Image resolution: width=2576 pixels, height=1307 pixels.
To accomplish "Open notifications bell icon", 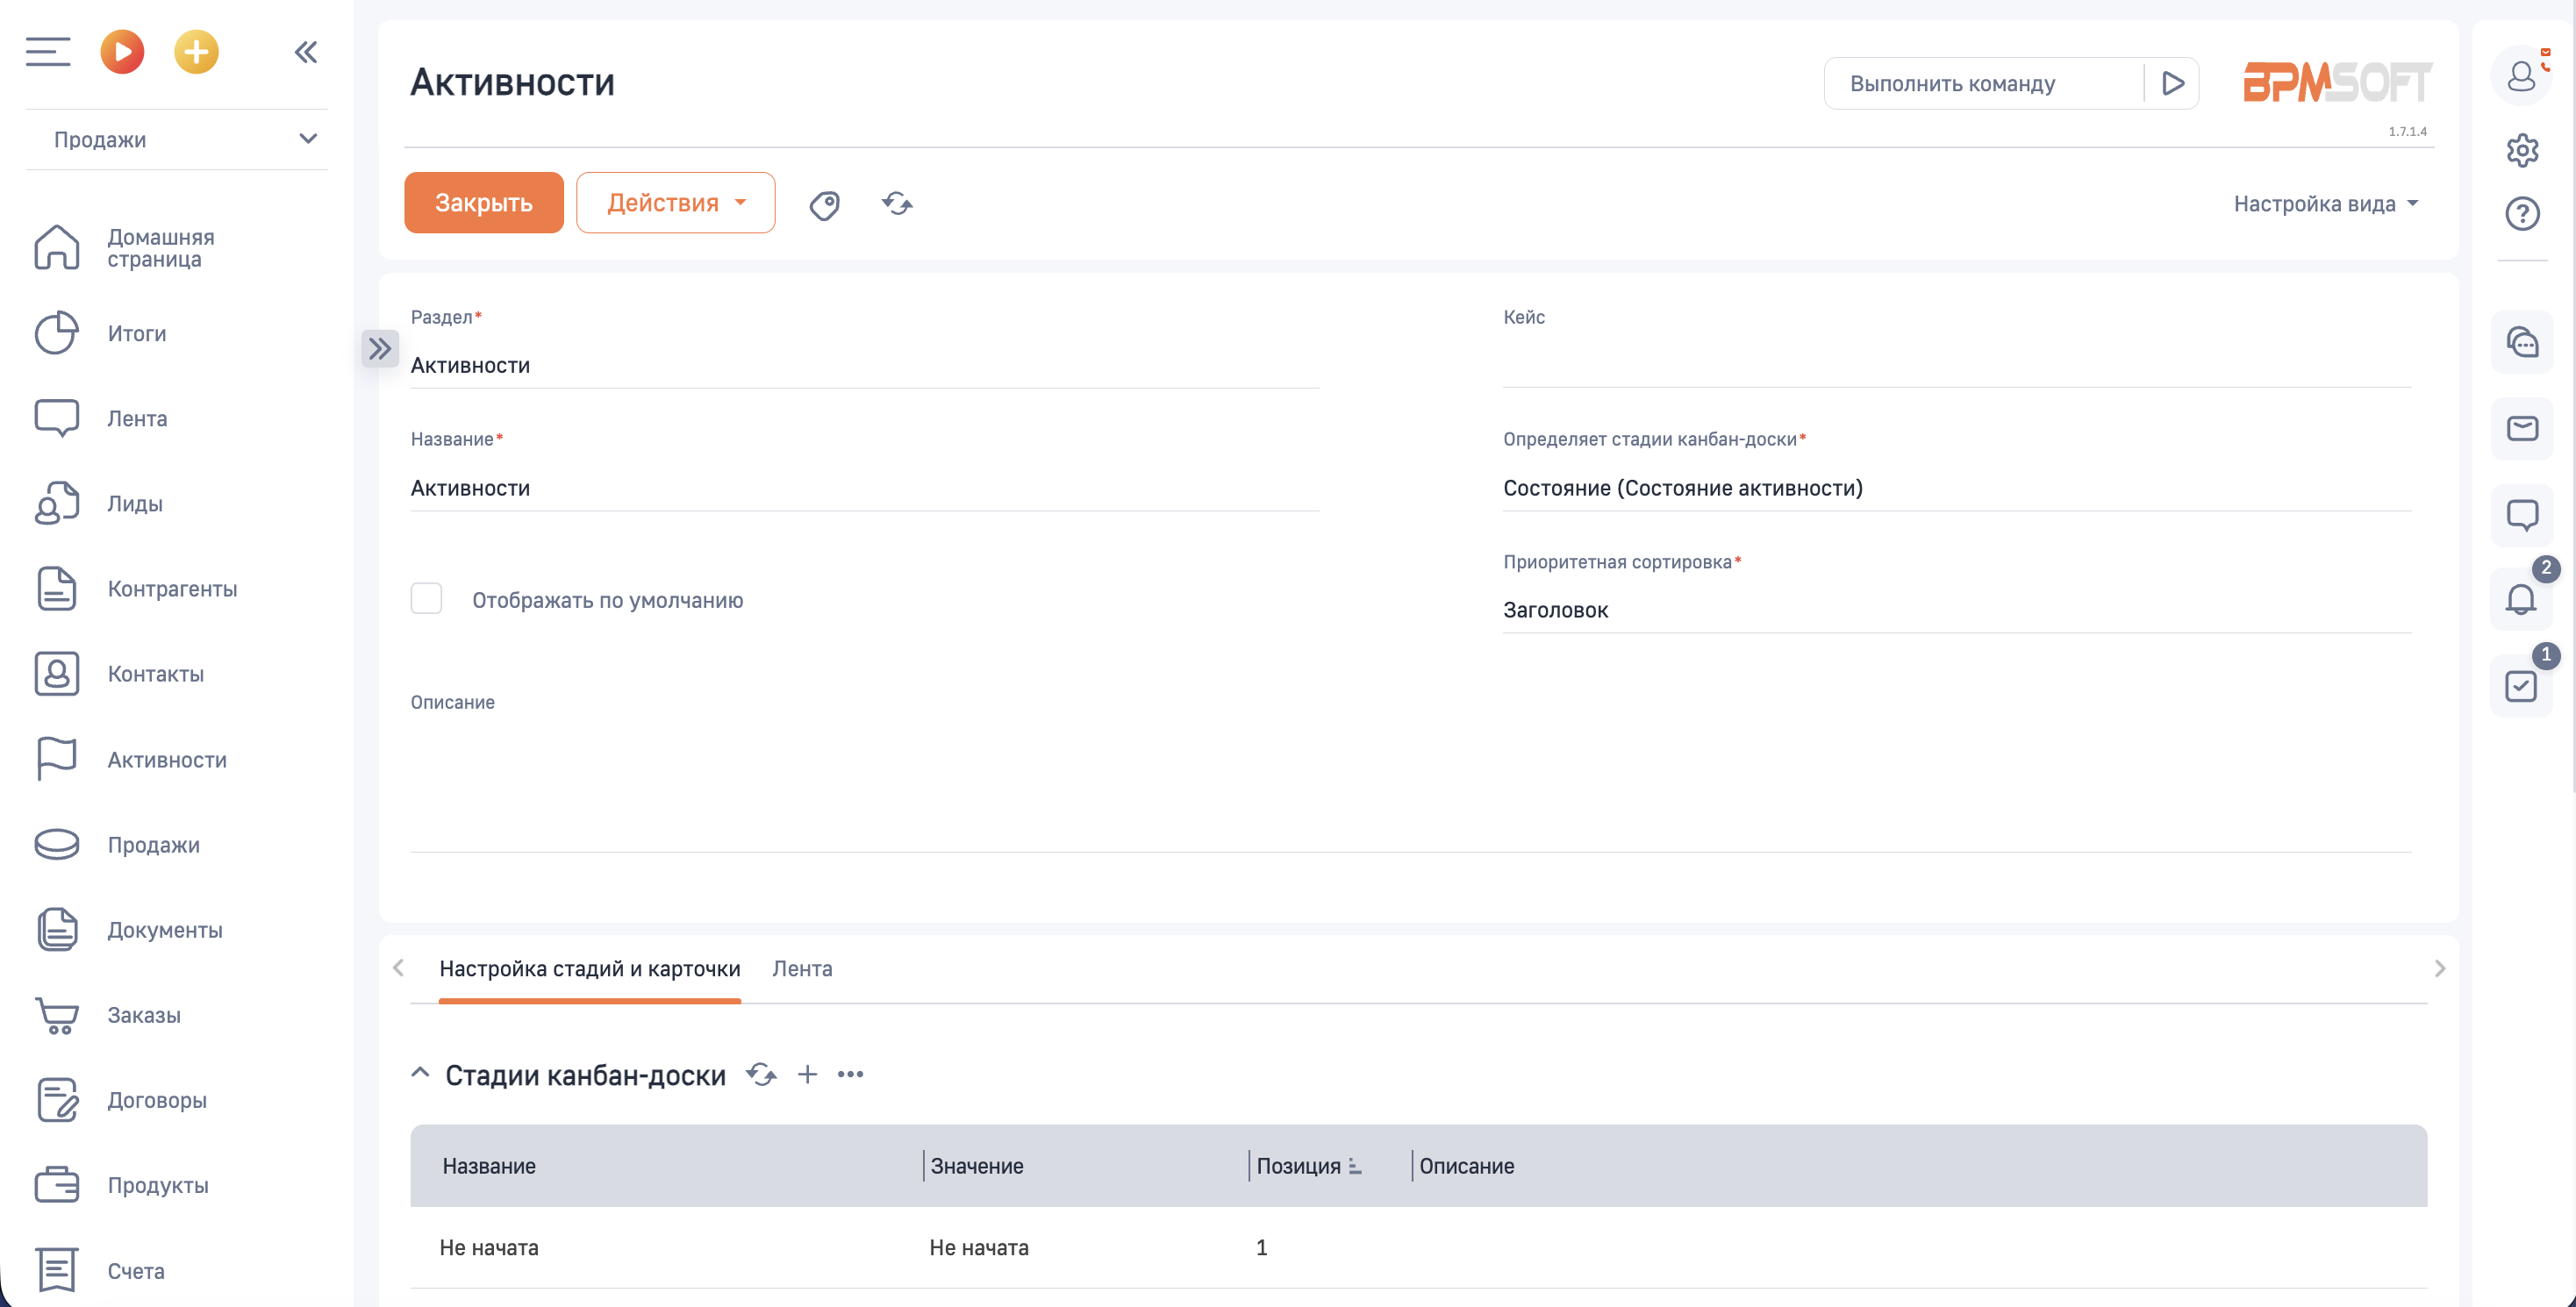I will pyautogui.click(x=2520, y=599).
